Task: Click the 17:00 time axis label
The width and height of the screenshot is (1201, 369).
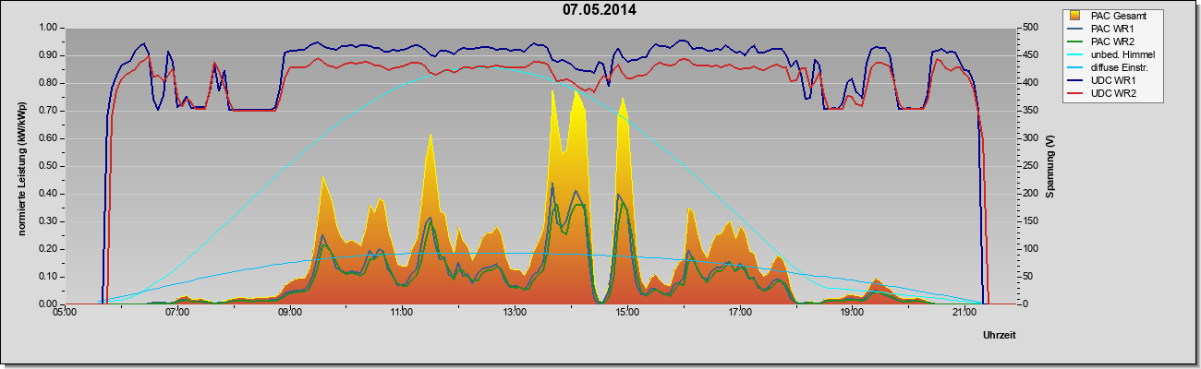Action: click(x=738, y=314)
